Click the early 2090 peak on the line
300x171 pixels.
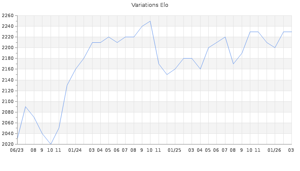coord(26,106)
